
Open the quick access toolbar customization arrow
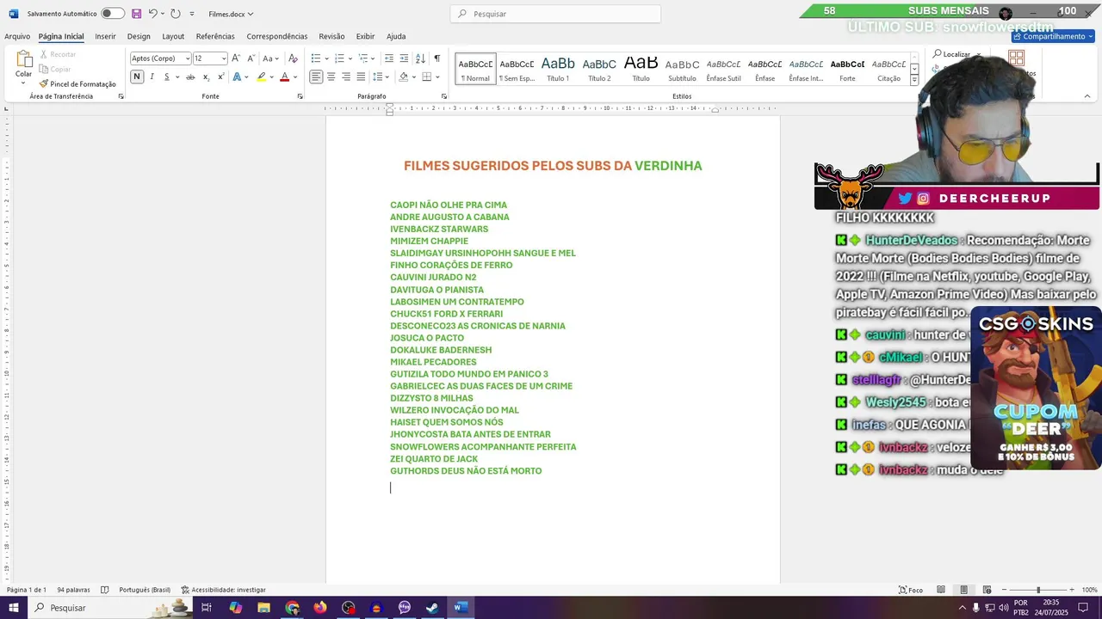point(192,14)
